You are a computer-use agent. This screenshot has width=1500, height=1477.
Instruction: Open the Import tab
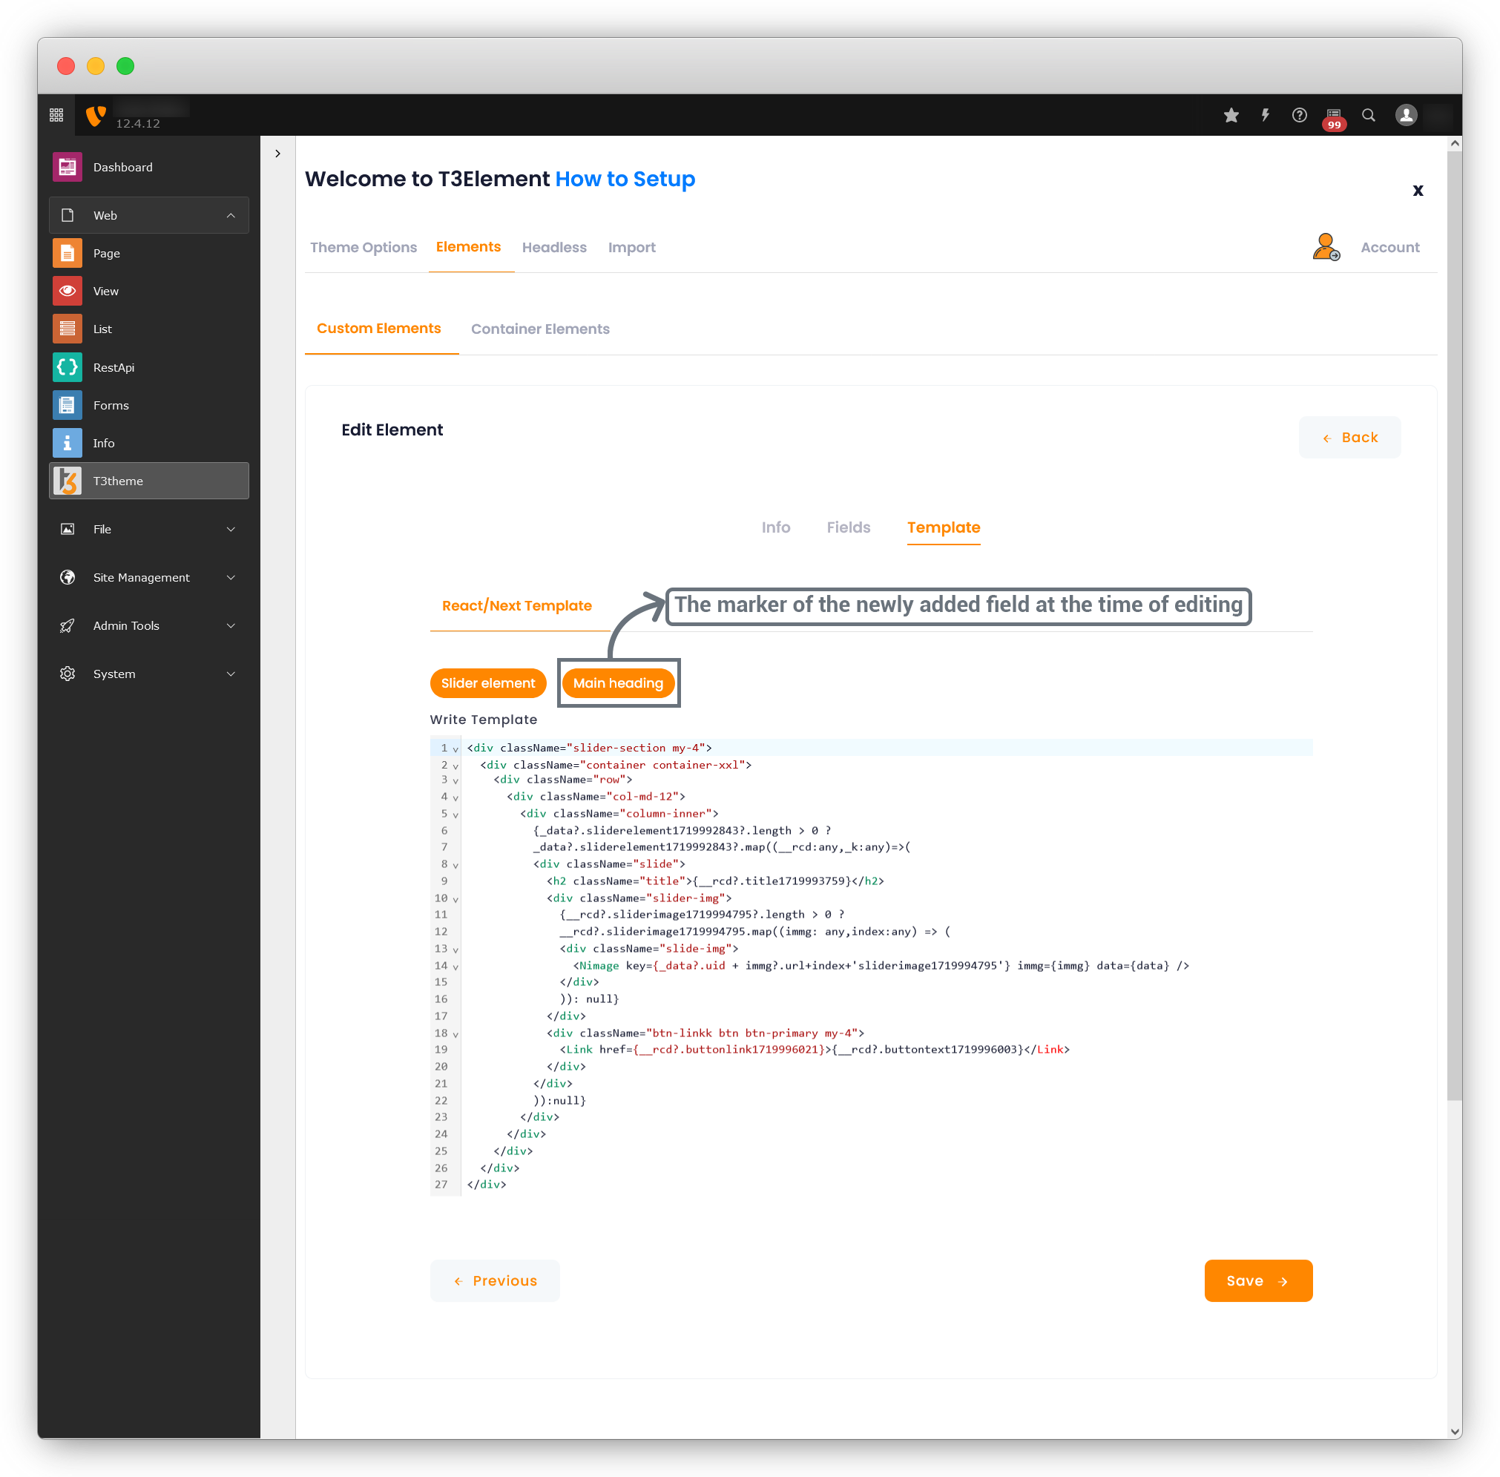point(631,248)
